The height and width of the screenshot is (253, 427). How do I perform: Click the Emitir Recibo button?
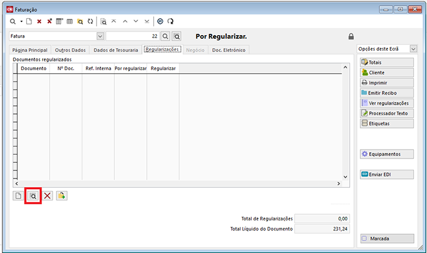387,93
